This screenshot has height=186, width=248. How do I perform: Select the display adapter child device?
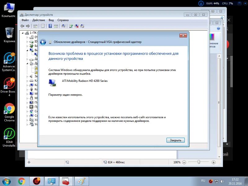click(x=36, y=55)
